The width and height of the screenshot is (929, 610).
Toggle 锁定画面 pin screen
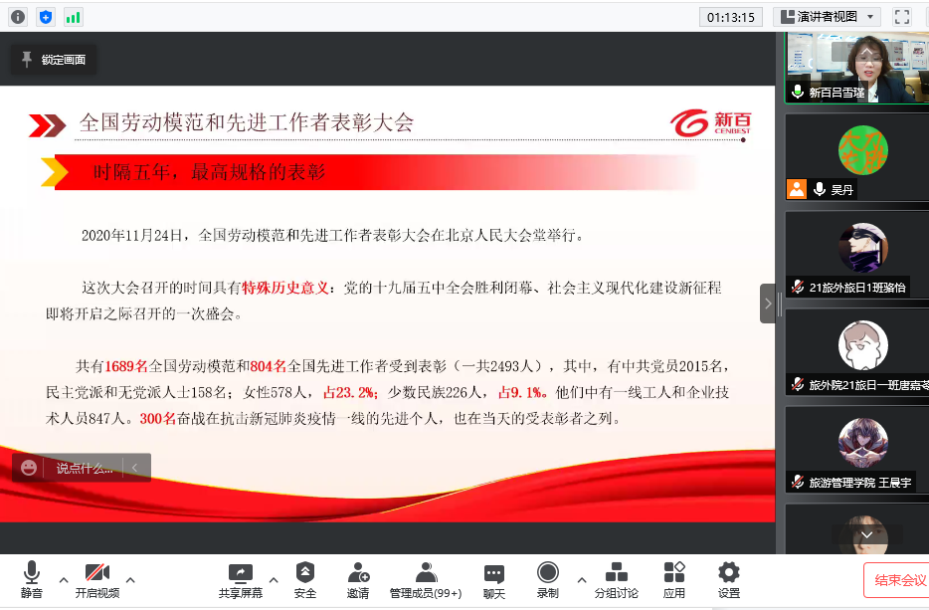54,60
